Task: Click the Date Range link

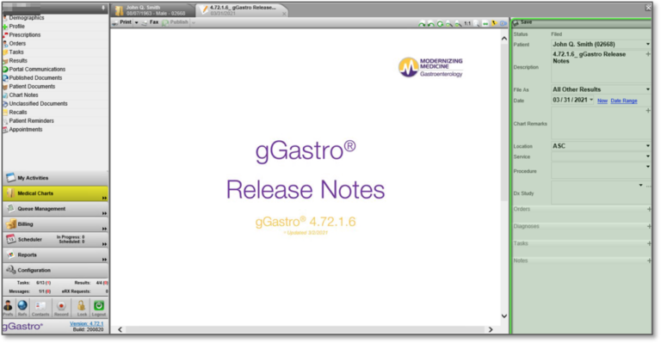Action: (x=624, y=101)
